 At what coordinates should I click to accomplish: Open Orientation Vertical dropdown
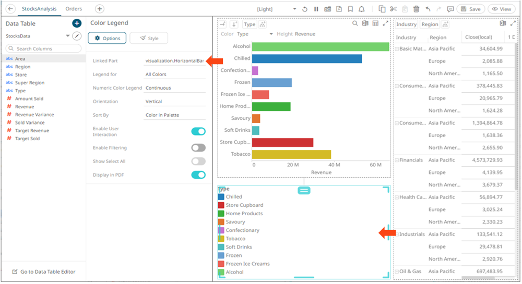(175, 102)
